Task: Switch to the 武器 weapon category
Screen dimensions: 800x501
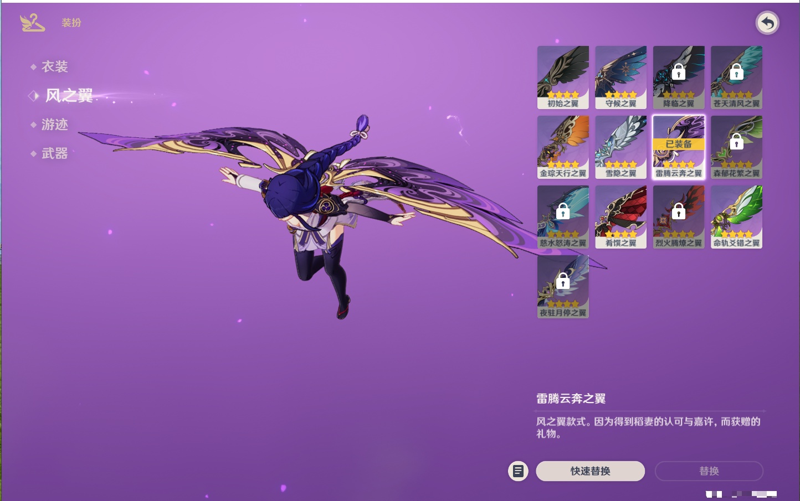Action: [x=54, y=153]
